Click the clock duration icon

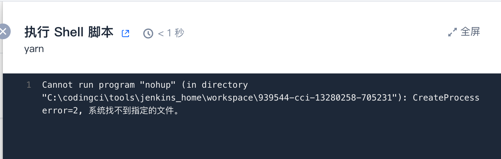point(148,34)
